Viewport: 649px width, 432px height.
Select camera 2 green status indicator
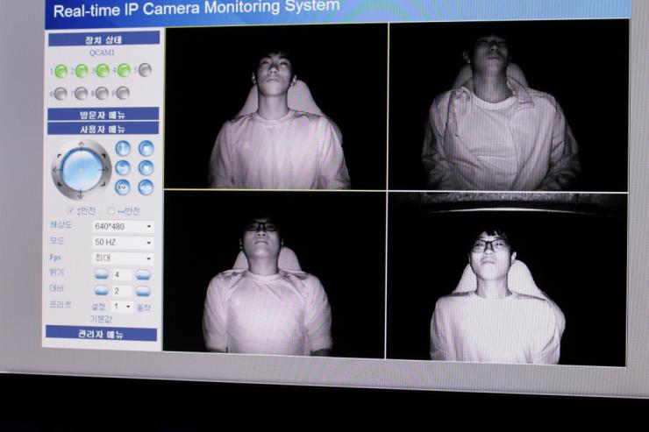[x=82, y=71]
